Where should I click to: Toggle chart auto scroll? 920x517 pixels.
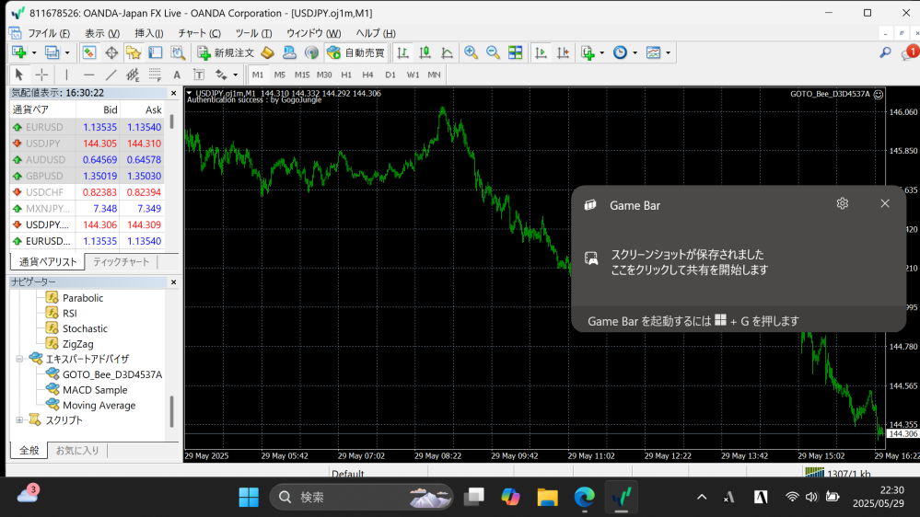(541, 52)
